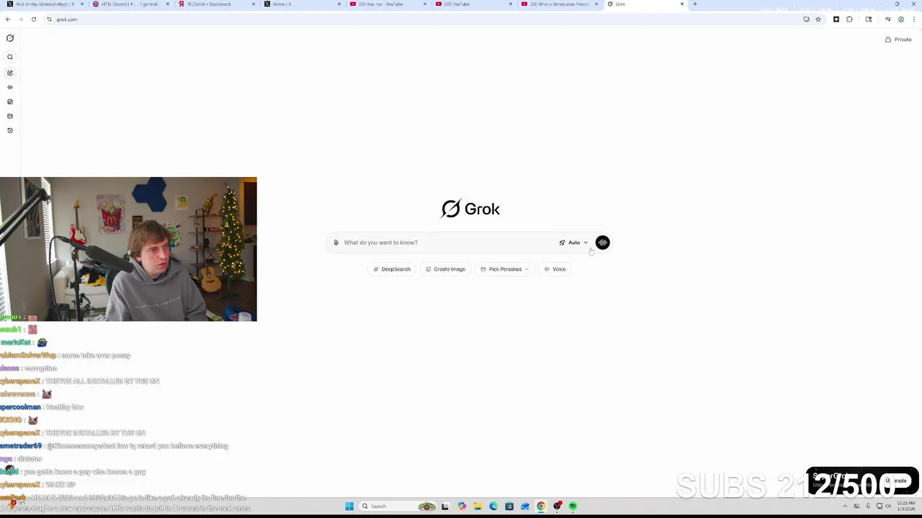Start a new chat from sidebar
922x518 pixels.
[10, 73]
